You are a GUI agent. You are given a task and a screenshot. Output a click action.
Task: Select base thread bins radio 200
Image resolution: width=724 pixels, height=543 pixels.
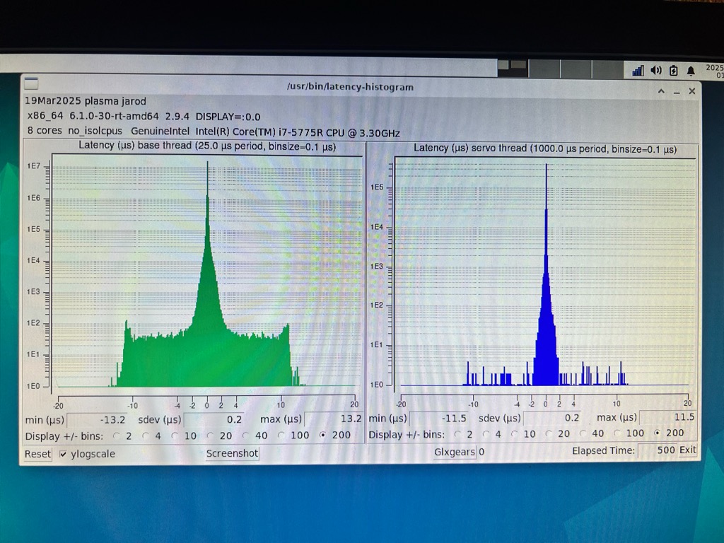(322, 435)
